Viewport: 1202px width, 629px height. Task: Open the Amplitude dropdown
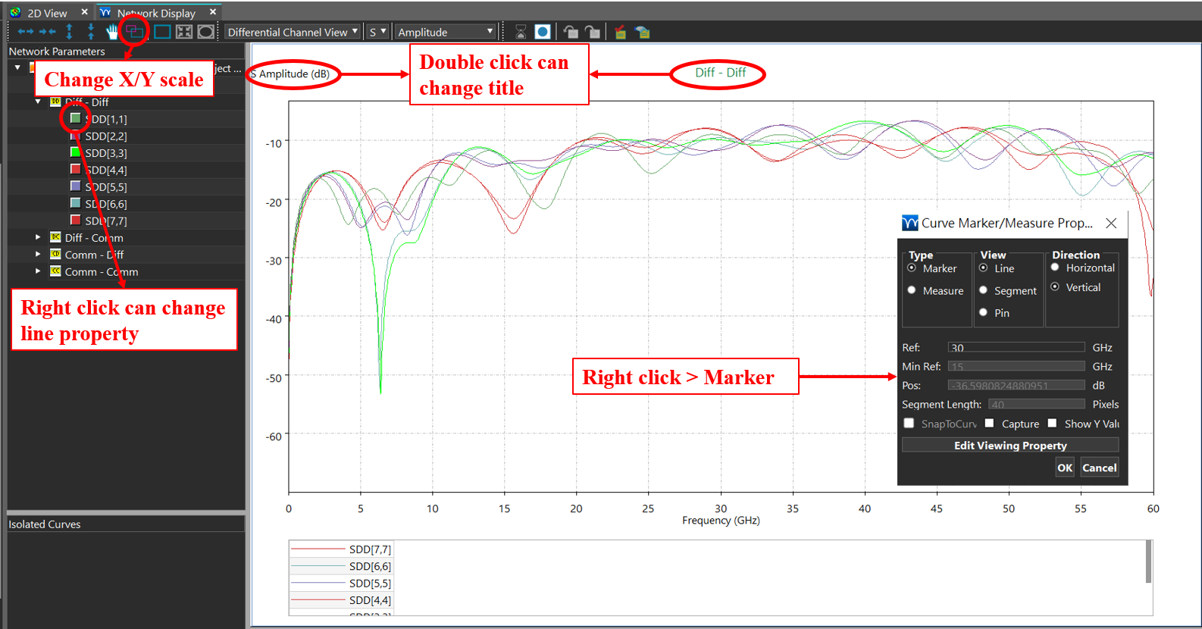pyautogui.click(x=446, y=32)
